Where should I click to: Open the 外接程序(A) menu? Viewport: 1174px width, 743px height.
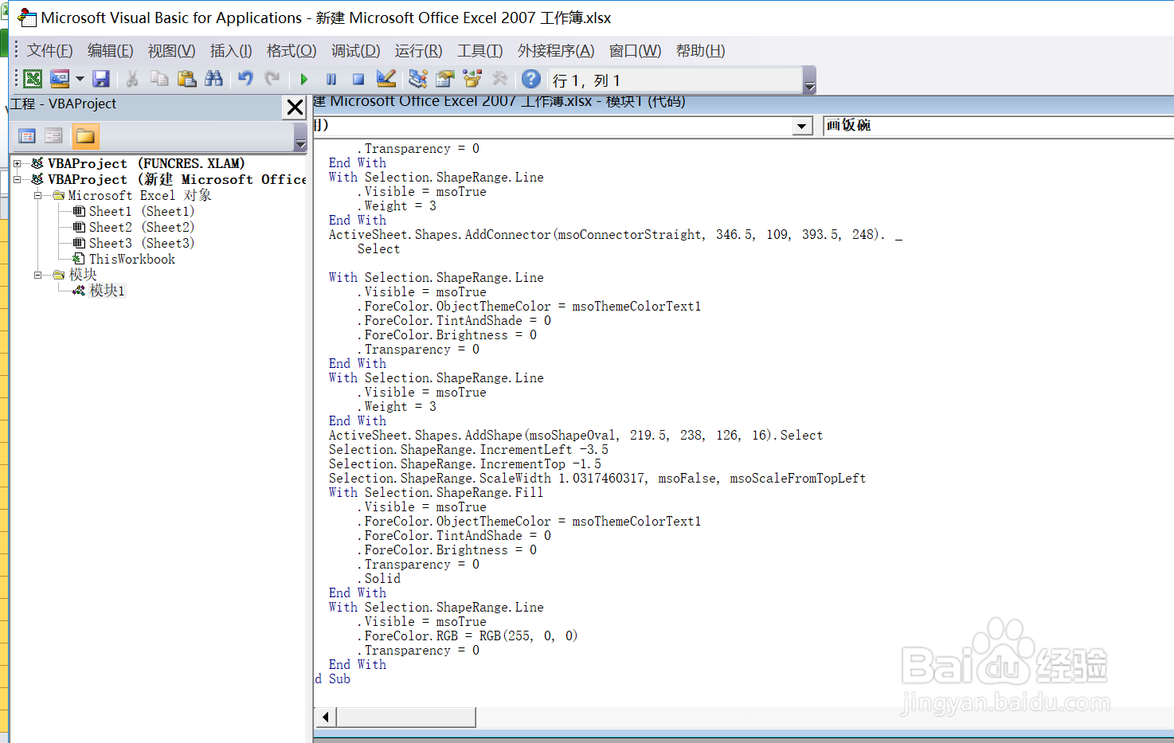pos(556,51)
